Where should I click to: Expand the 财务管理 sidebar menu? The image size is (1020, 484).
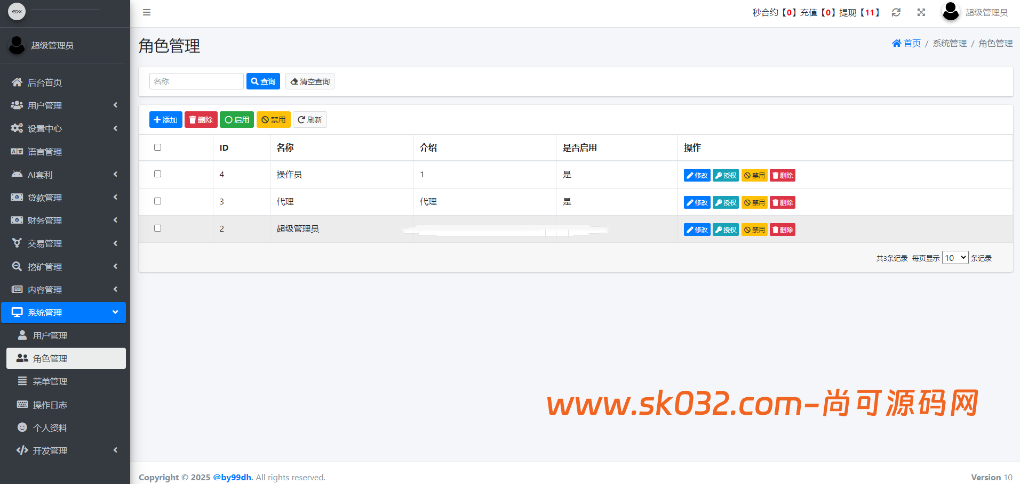pos(64,220)
